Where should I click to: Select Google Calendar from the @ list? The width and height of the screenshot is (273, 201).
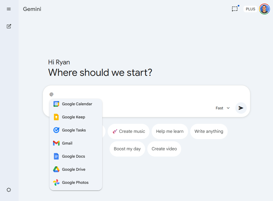[76, 104]
